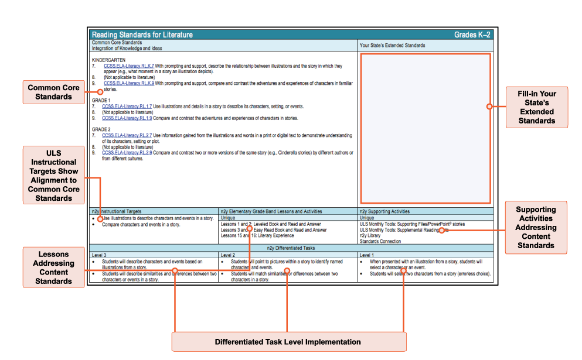Screen dimensions: 582x360
Task: Click the orange marker on Supplemental Reading line
Action: click(x=441, y=230)
